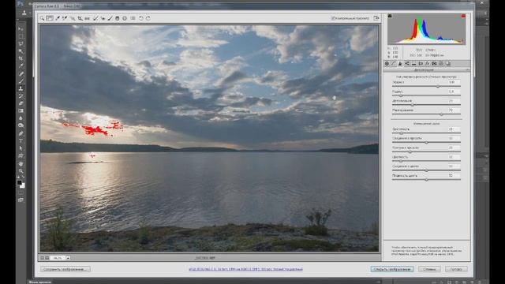Click the sharpening Amount slider handle
The width and height of the screenshot is (505, 284).
[438, 86]
